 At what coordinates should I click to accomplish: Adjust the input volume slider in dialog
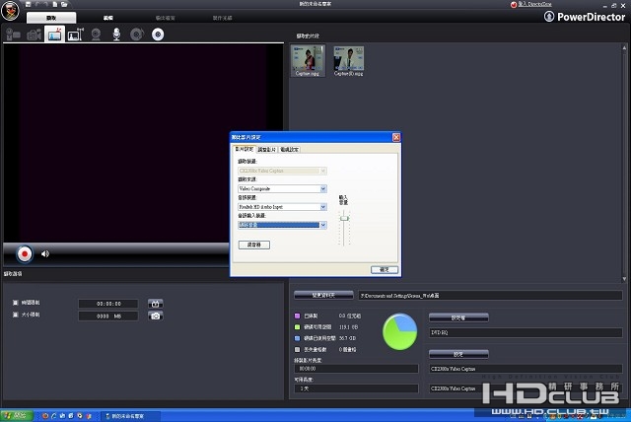pos(344,219)
